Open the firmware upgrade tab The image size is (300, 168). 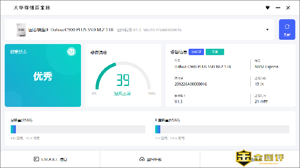(x=150, y=159)
